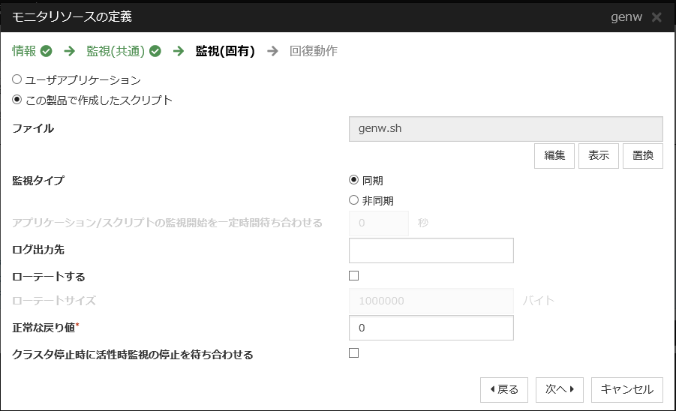Click the 正常な戻り値 input field

coord(431,328)
